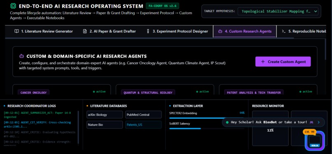Click the Target Hypothesis label
This screenshot has width=332, height=154.
point(220,11)
